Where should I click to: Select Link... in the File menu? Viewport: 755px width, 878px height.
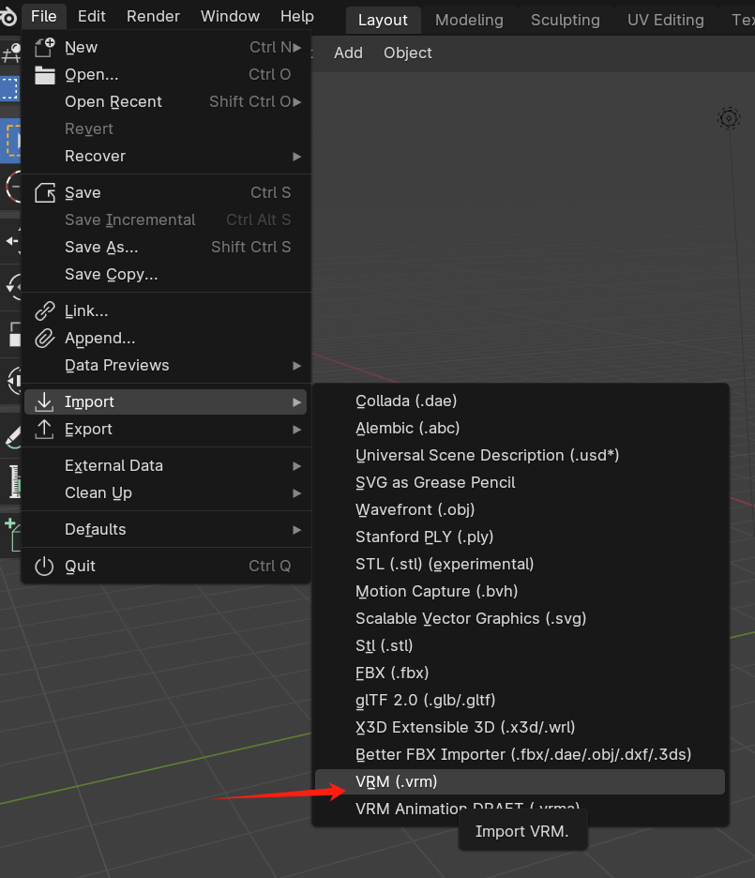[x=166, y=310]
